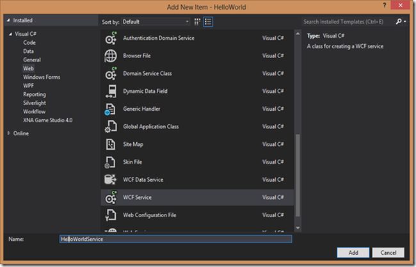The image size is (416, 267).
Task: Close the Add New Item dialog
Action: pos(401,5)
